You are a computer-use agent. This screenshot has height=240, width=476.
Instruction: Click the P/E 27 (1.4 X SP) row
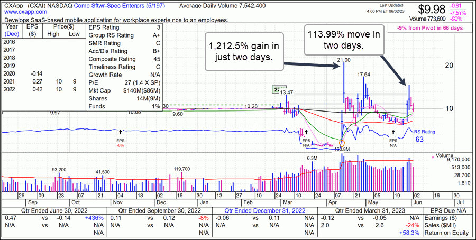coord(124,82)
